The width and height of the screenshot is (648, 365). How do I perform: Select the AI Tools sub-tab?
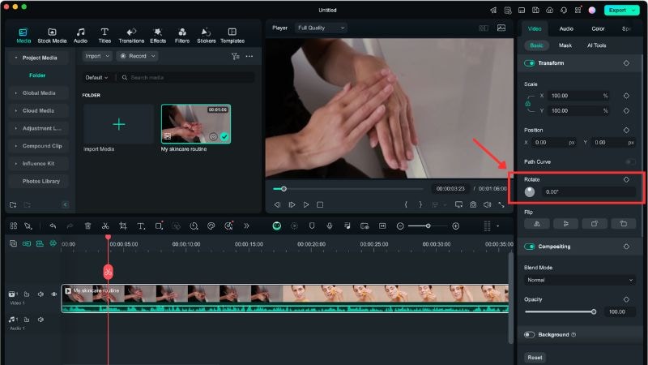pos(596,45)
